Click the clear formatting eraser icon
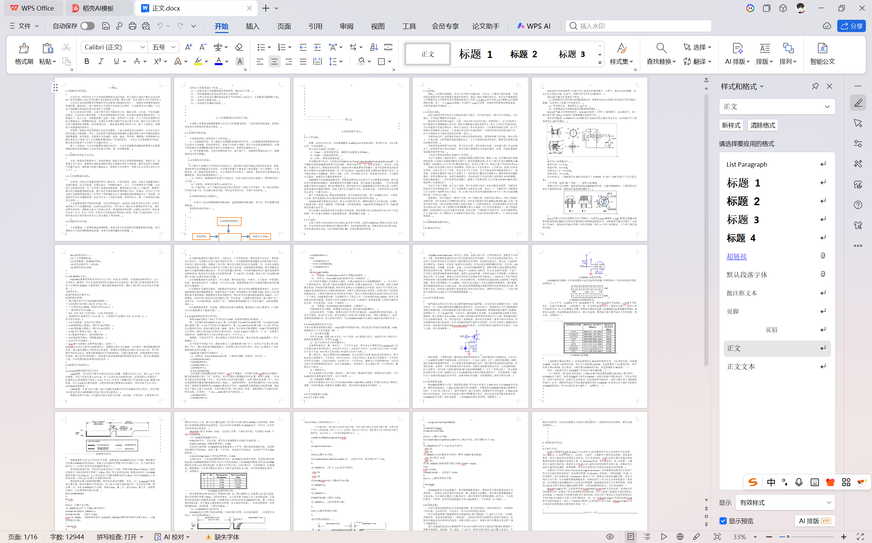Image resolution: width=872 pixels, height=543 pixels. click(239, 47)
